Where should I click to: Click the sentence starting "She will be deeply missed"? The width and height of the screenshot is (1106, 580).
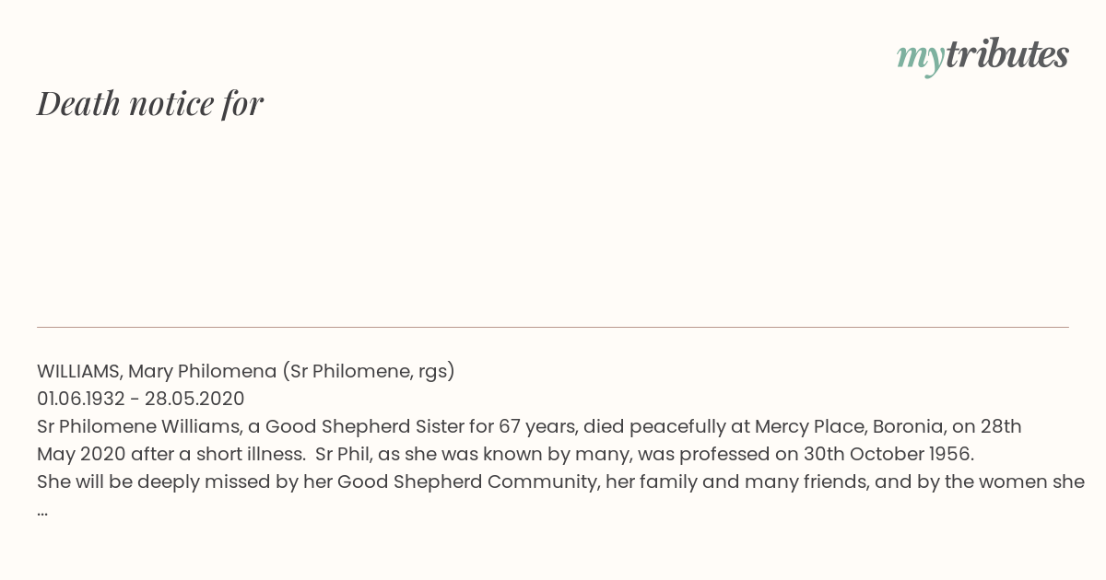tap(560, 481)
